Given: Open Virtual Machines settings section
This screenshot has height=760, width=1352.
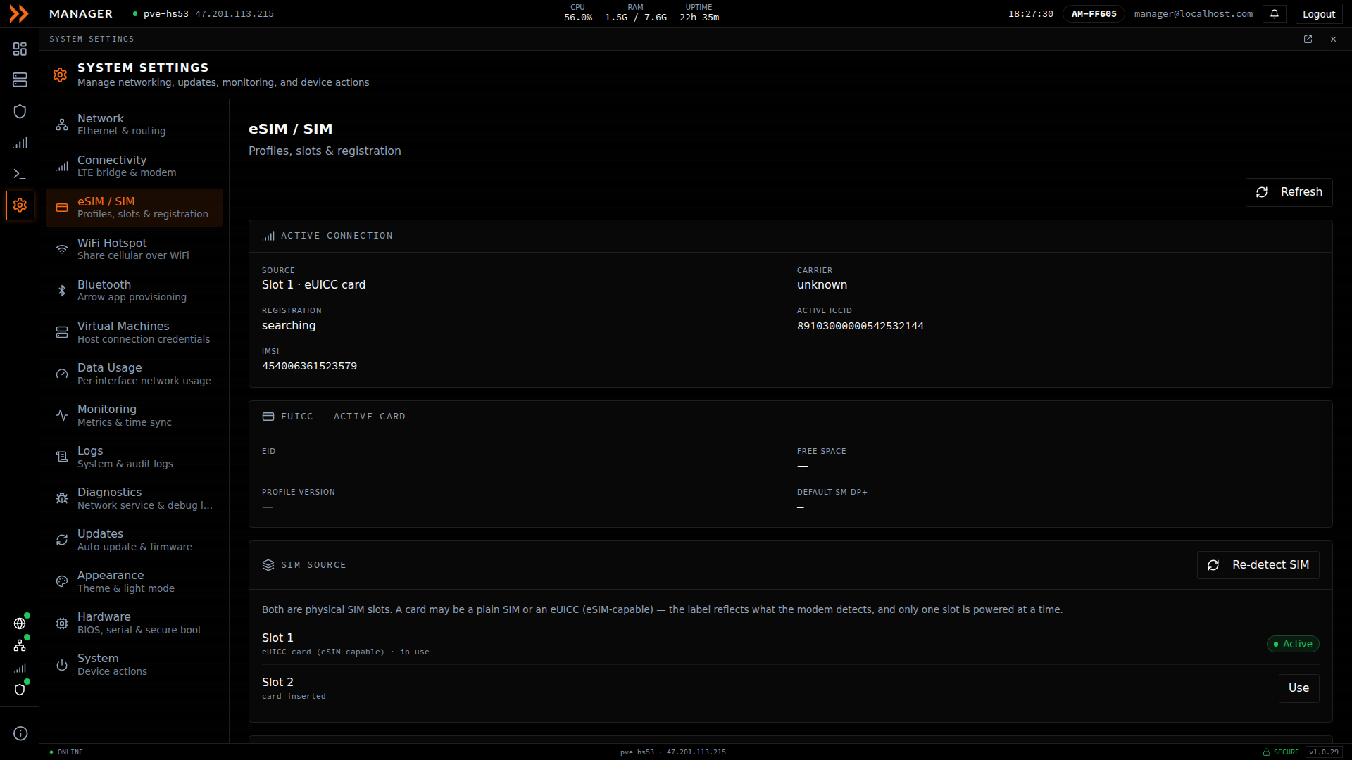Looking at the screenshot, I should tap(134, 332).
